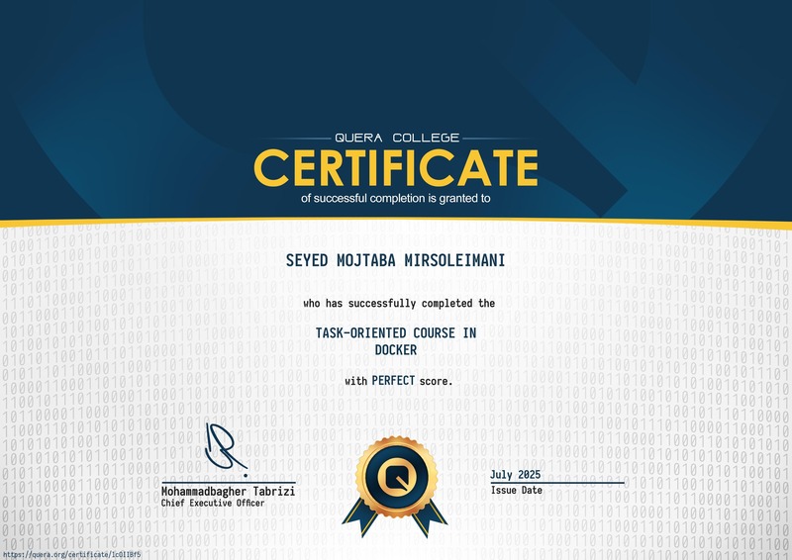Image resolution: width=792 pixels, height=560 pixels.
Task: Click the right blue ribbon tail of medal
Action: [430, 516]
